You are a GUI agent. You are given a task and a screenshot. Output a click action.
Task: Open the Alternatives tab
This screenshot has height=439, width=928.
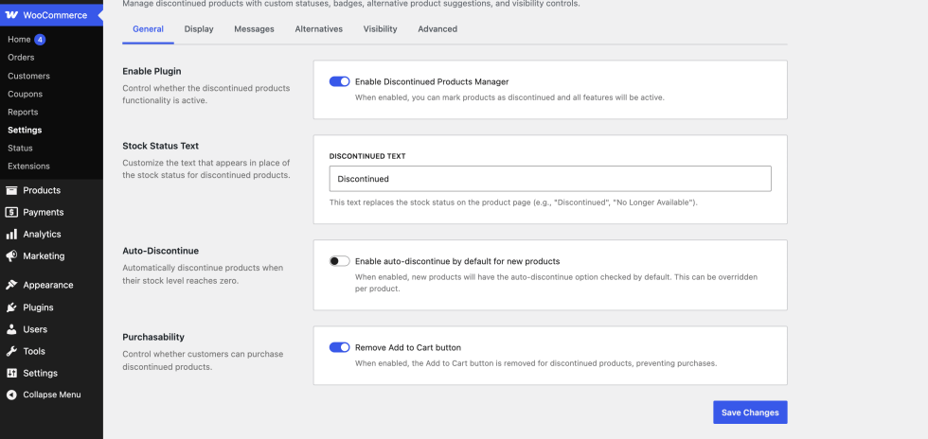pyautogui.click(x=318, y=29)
